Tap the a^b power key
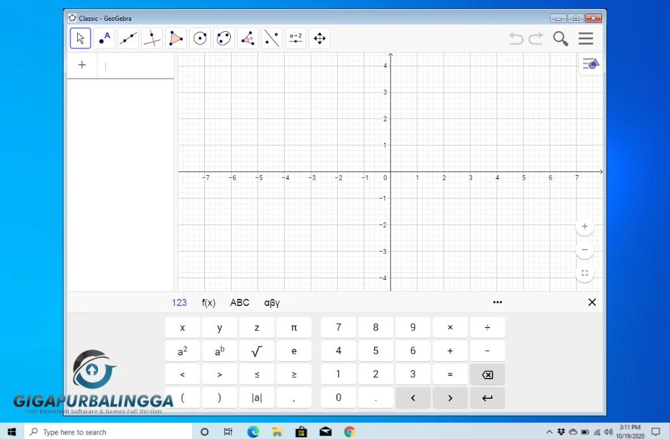670x439 pixels. (x=220, y=351)
